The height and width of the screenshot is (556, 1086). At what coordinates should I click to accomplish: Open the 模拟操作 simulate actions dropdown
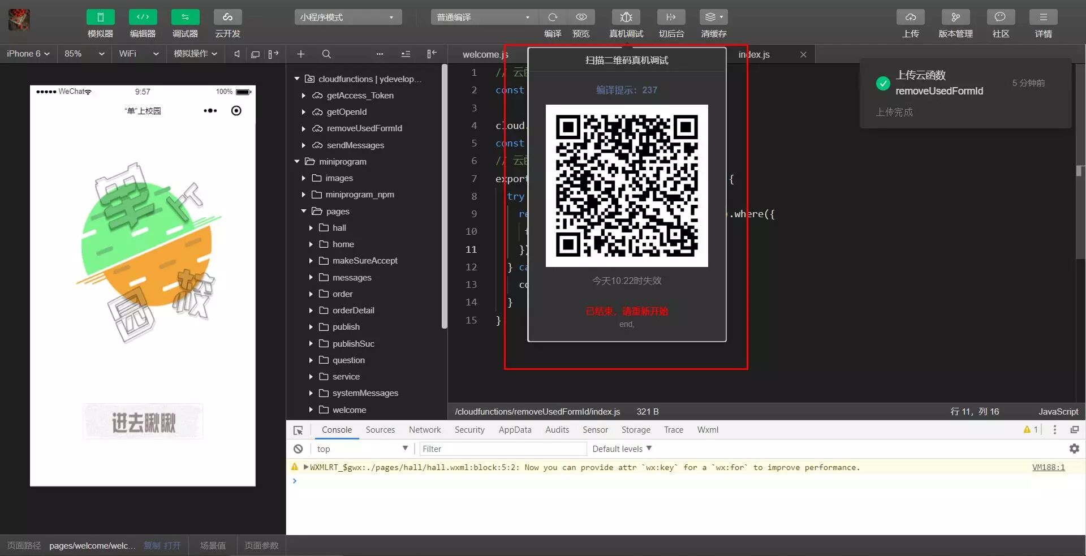(195, 54)
